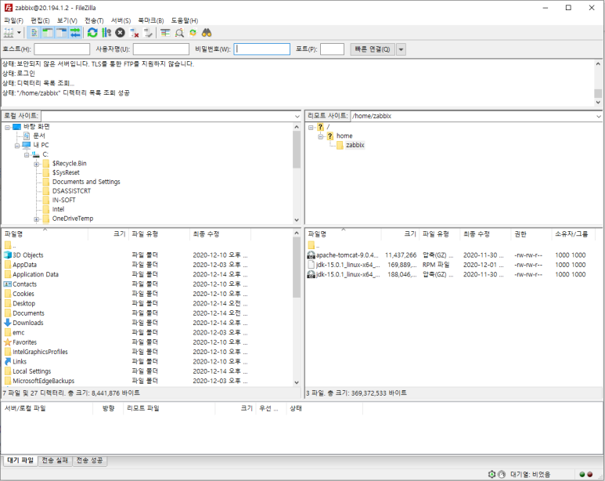The image size is (605, 481).
Task: Select Documents and Settings folder in tree
Action: pos(86,182)
